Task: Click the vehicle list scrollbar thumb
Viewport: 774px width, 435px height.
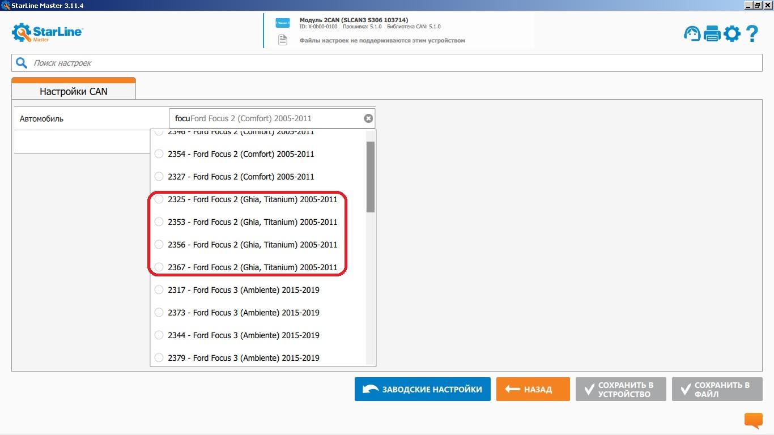Action: (371, 177)
